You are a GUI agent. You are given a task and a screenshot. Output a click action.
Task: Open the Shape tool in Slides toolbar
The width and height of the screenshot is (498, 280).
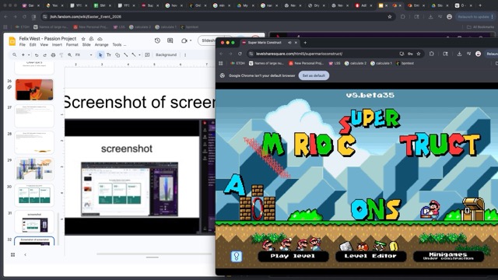[x=117, y=55]
